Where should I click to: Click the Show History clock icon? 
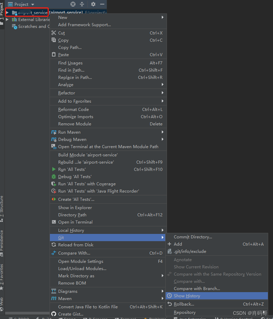coord(169,296)
